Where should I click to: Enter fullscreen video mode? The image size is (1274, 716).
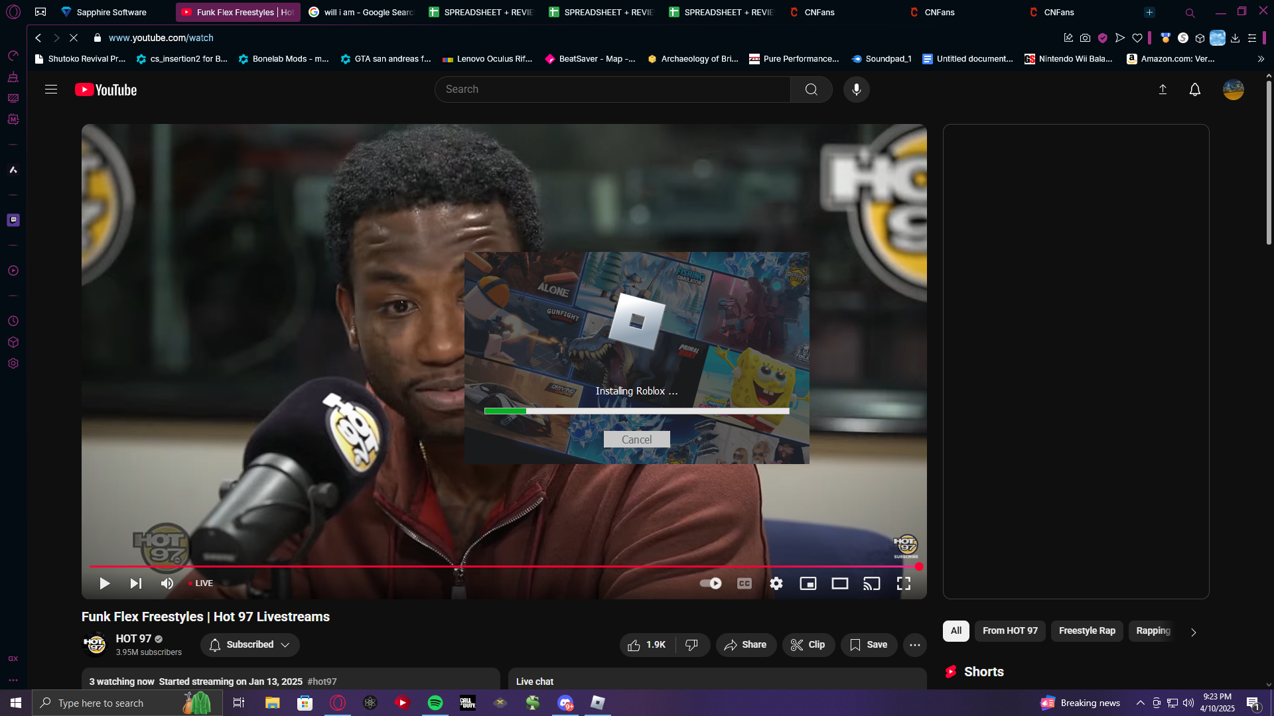[x=903, y=583]
